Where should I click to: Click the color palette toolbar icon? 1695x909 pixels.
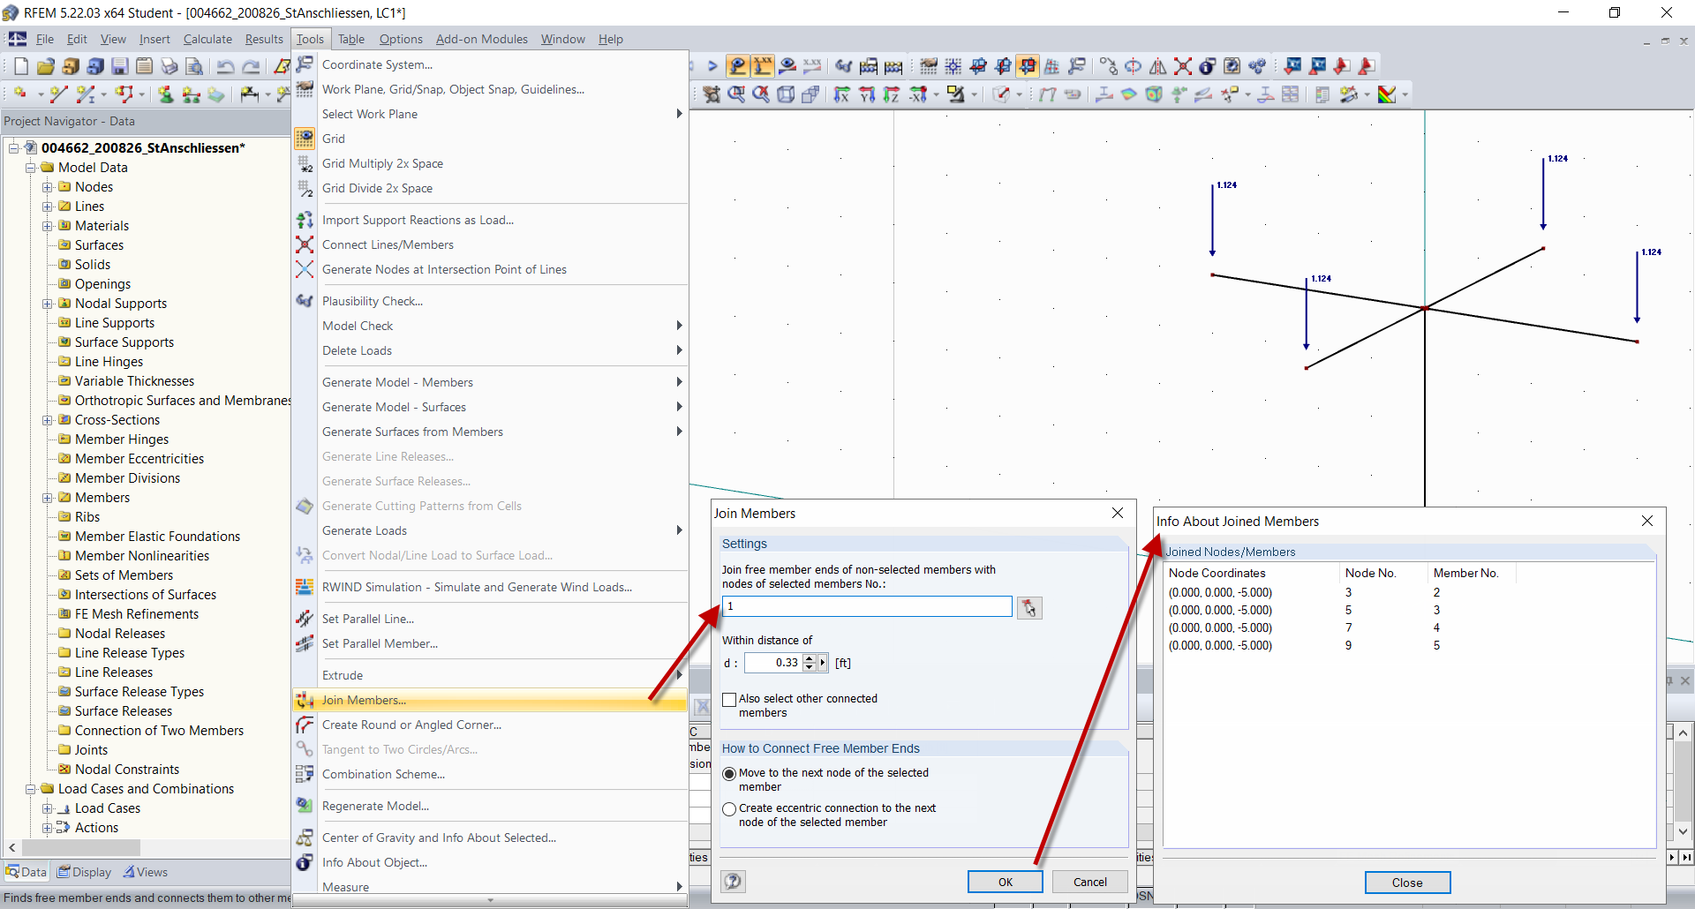1388,94
